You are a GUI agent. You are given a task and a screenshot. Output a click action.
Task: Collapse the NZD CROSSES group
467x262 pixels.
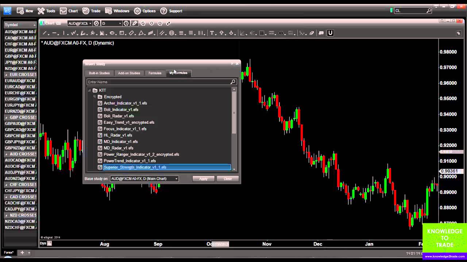tap(6, 215)
